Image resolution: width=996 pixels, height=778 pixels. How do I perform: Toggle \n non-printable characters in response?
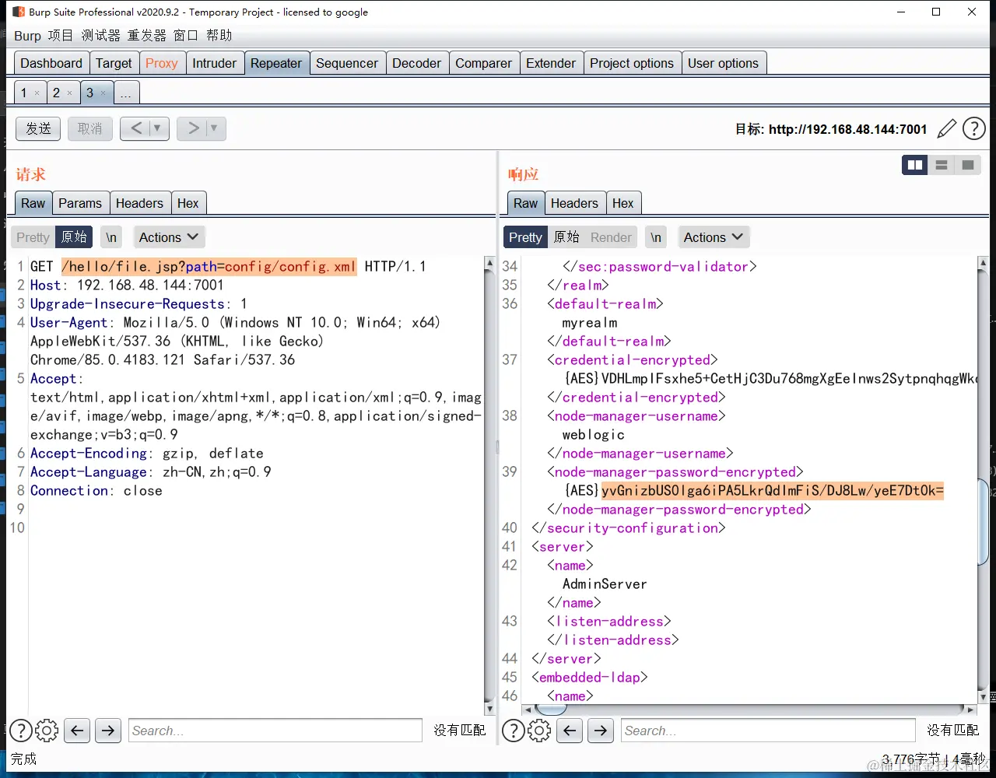657,237
